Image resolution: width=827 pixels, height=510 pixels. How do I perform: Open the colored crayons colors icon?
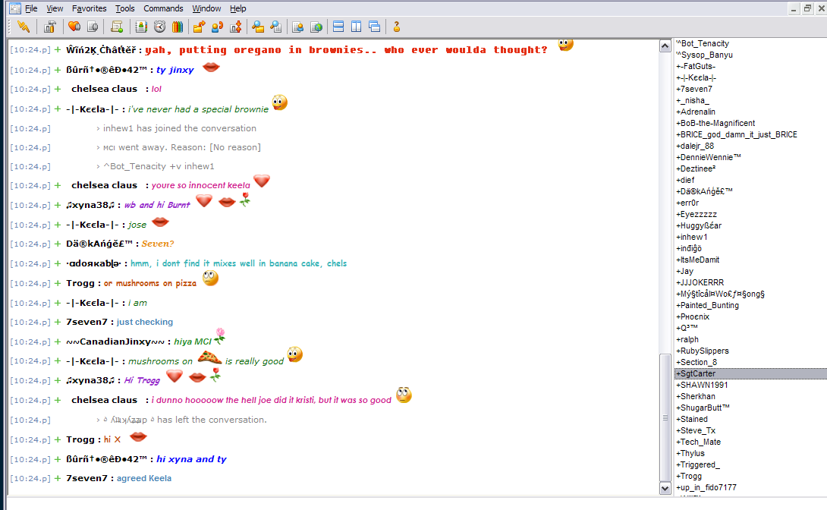178,27
